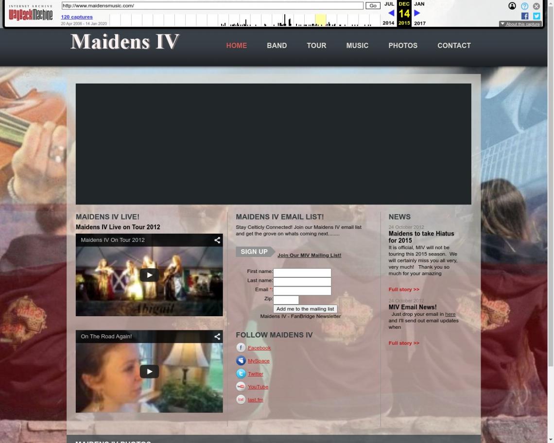The width and height of the screenshot is (554, 443).
Task: Open Full story link for MIV Email News
Action: point(404,343)
